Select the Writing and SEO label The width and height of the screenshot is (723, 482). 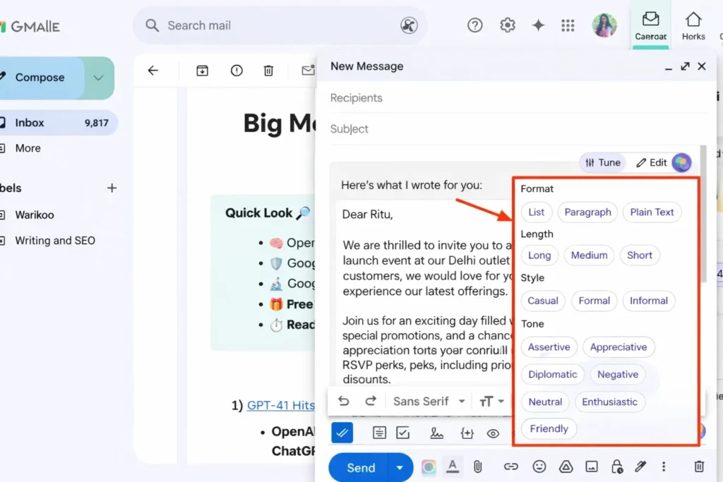[x=55, y=241]
